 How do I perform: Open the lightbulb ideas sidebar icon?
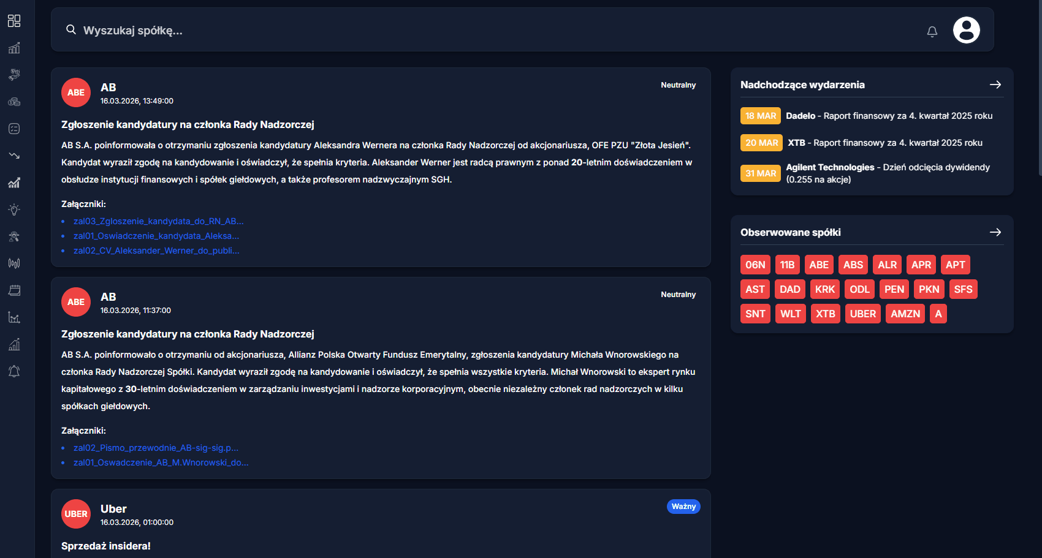coord(14,209)
